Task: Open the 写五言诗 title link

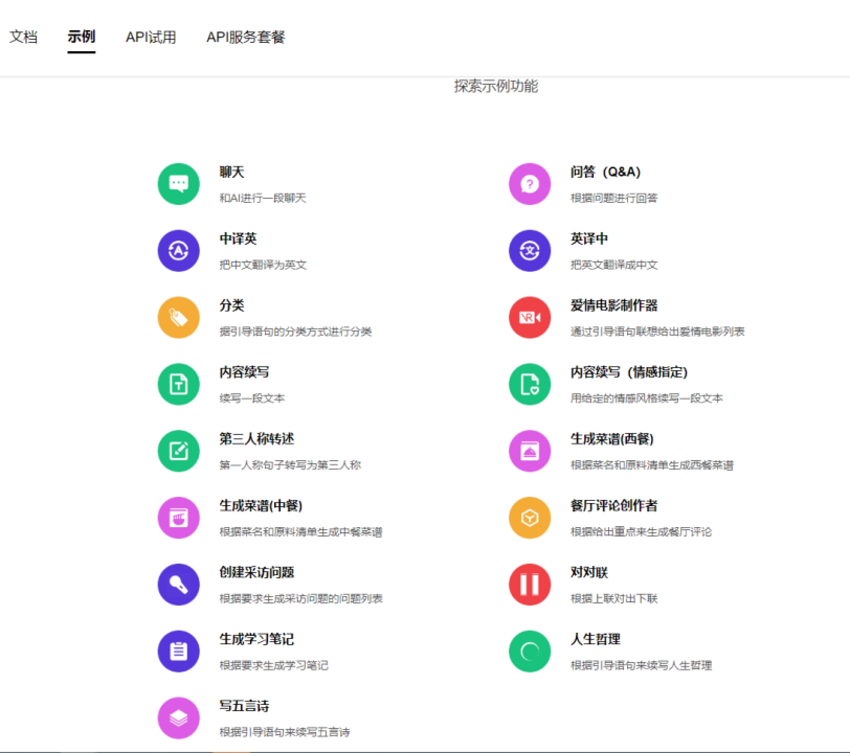Action: coord(244,706)
